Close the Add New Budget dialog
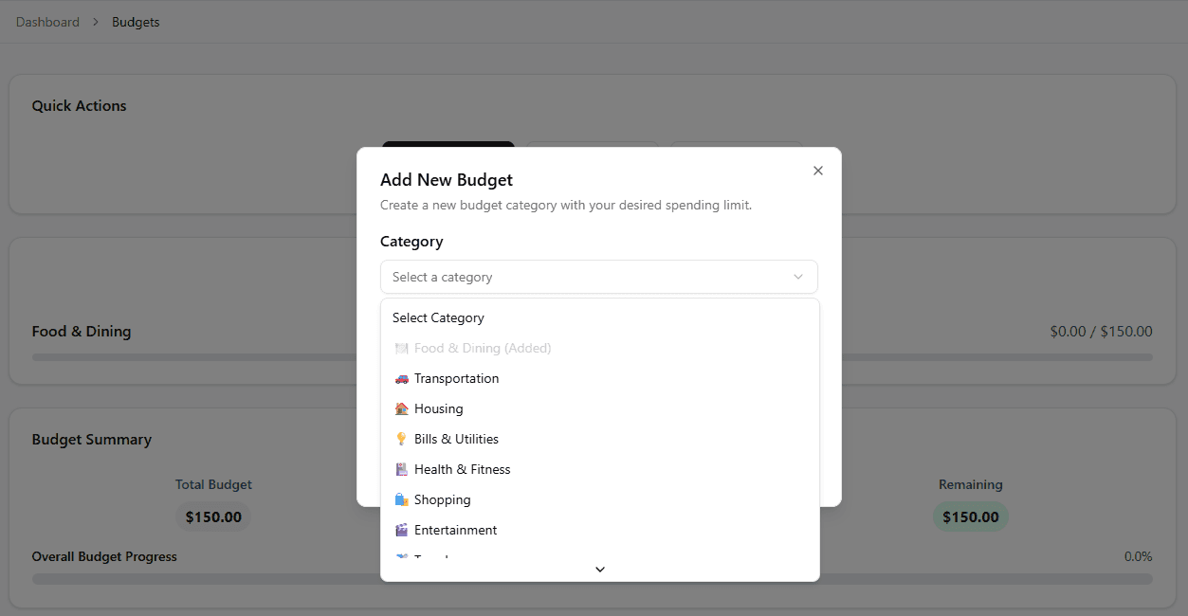Screen dimensions: 1188x616 (x=818, y=171)
